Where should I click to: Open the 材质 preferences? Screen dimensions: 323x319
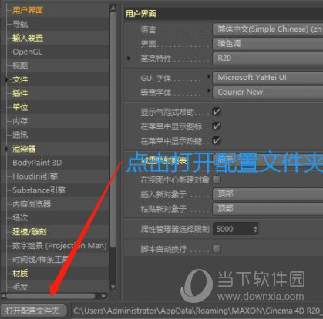coord(20,274)
